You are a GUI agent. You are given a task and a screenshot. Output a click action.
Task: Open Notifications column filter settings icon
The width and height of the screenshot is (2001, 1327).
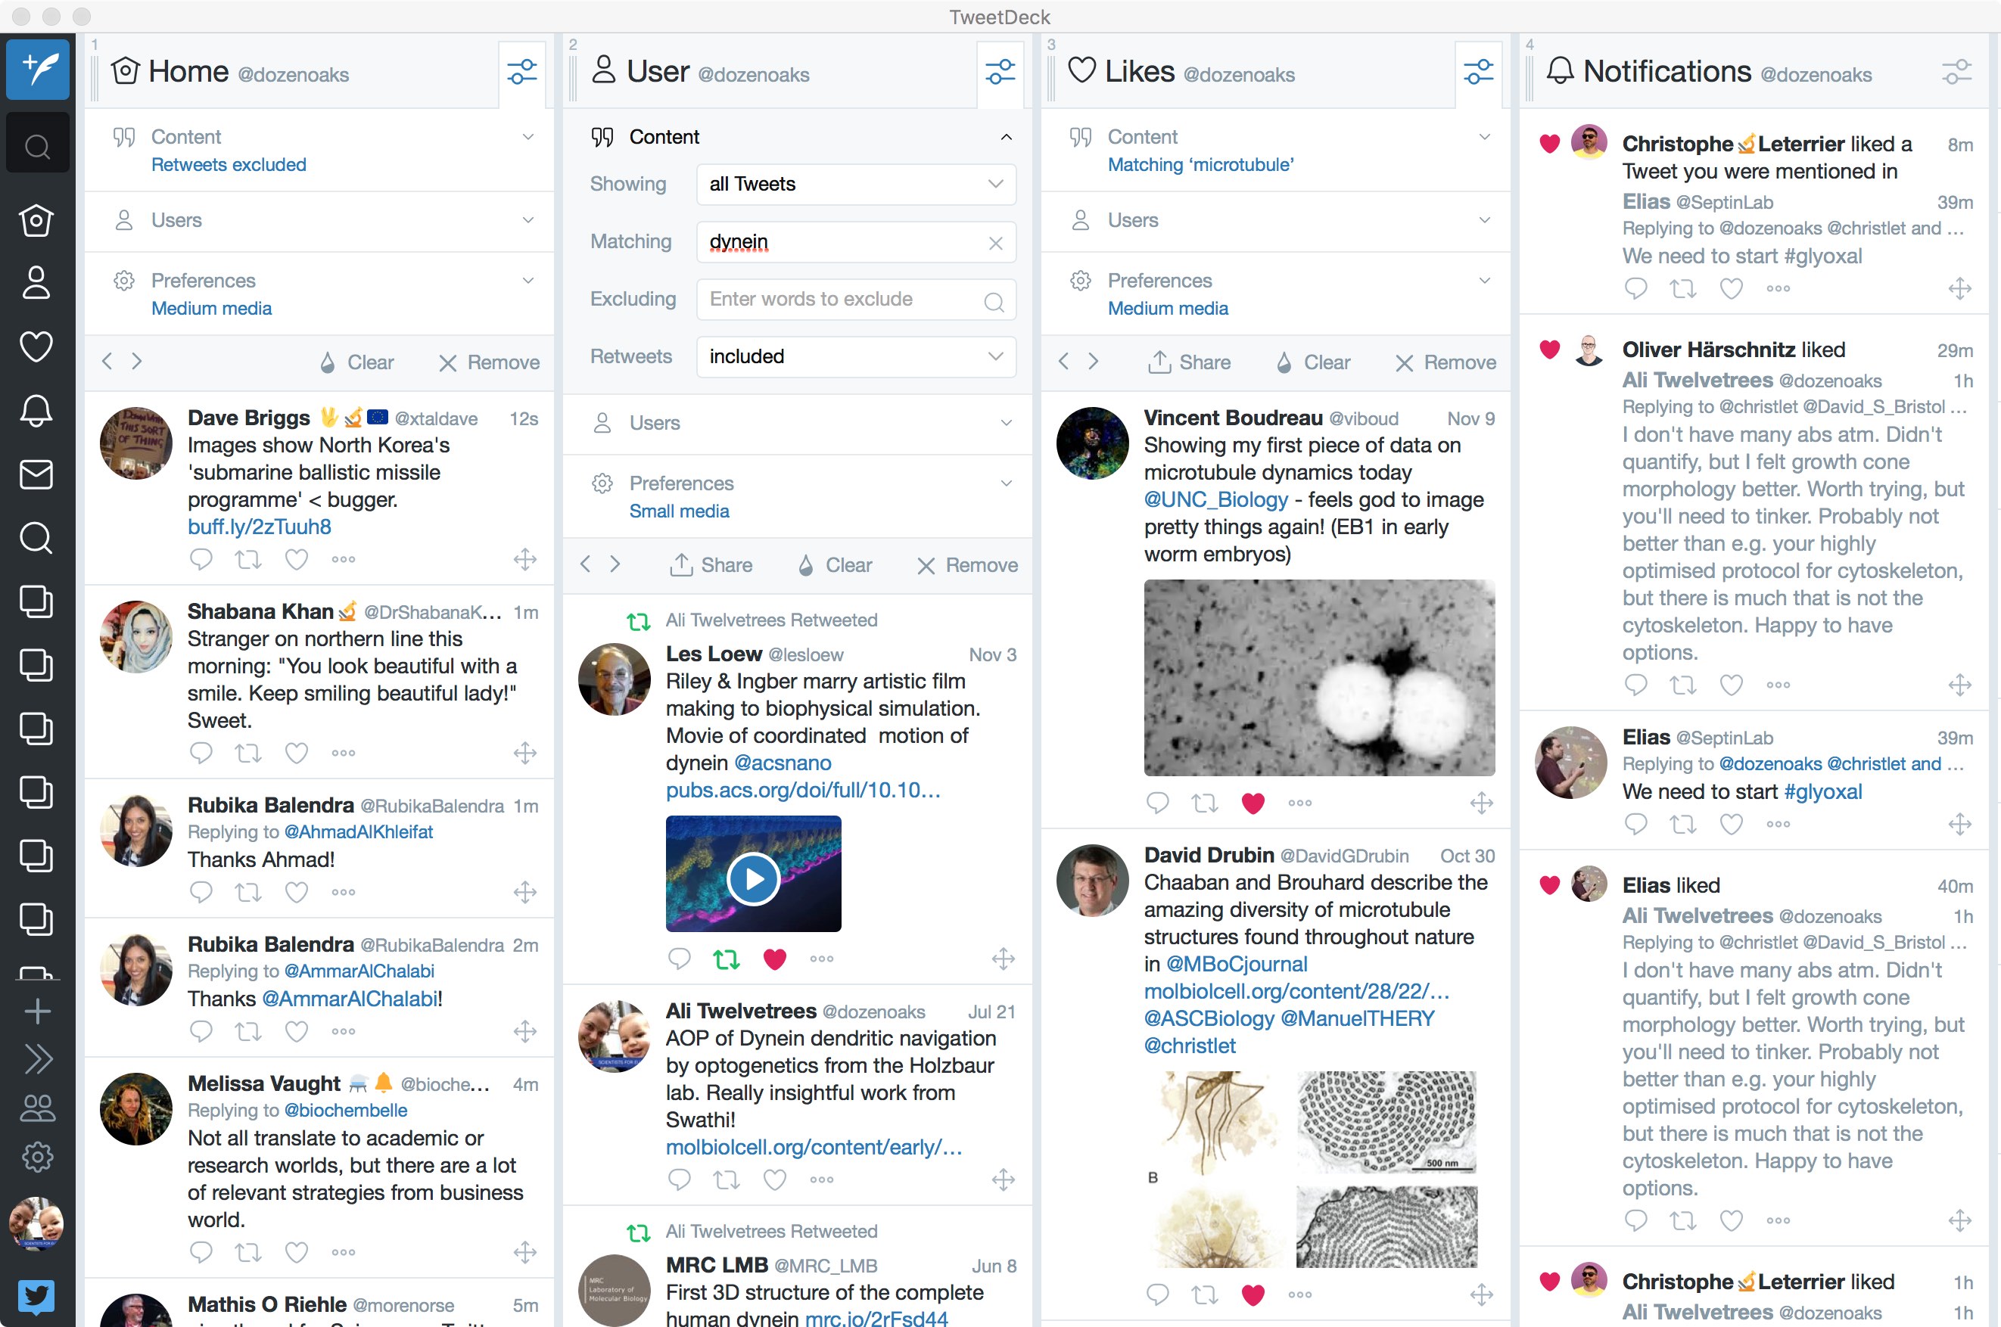[1957, 72]
